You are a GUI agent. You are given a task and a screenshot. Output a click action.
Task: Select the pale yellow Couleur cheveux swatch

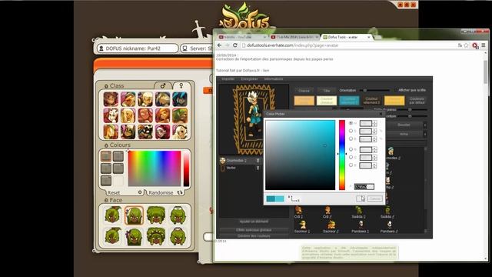[x=327, y=101]
